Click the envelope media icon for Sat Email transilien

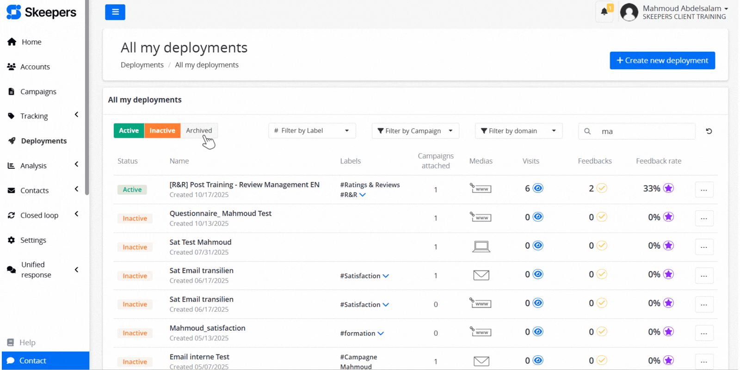[481, 275]
